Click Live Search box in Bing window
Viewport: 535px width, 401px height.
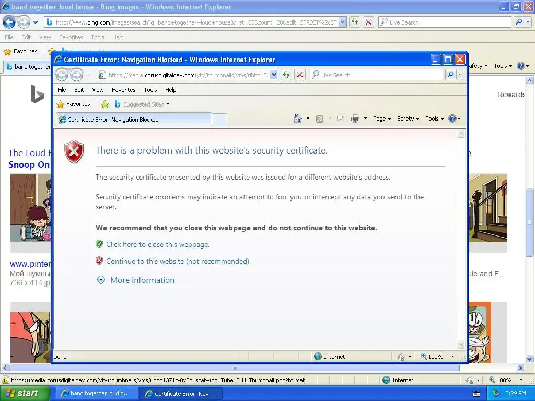(x=445, y=22)
